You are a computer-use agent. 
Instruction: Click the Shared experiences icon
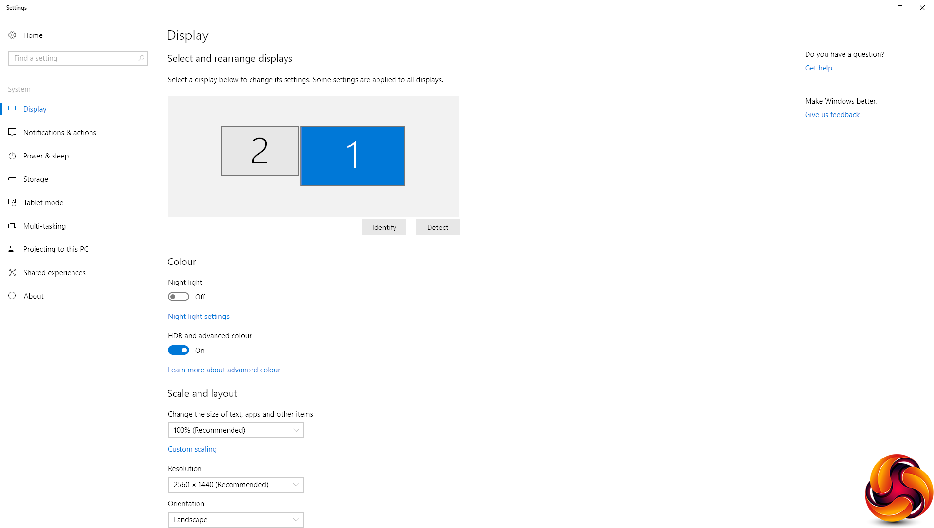tap(12, 273)
